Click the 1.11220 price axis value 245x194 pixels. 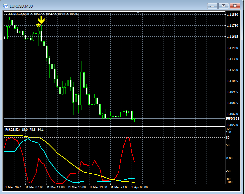click(x=232, y=70)
